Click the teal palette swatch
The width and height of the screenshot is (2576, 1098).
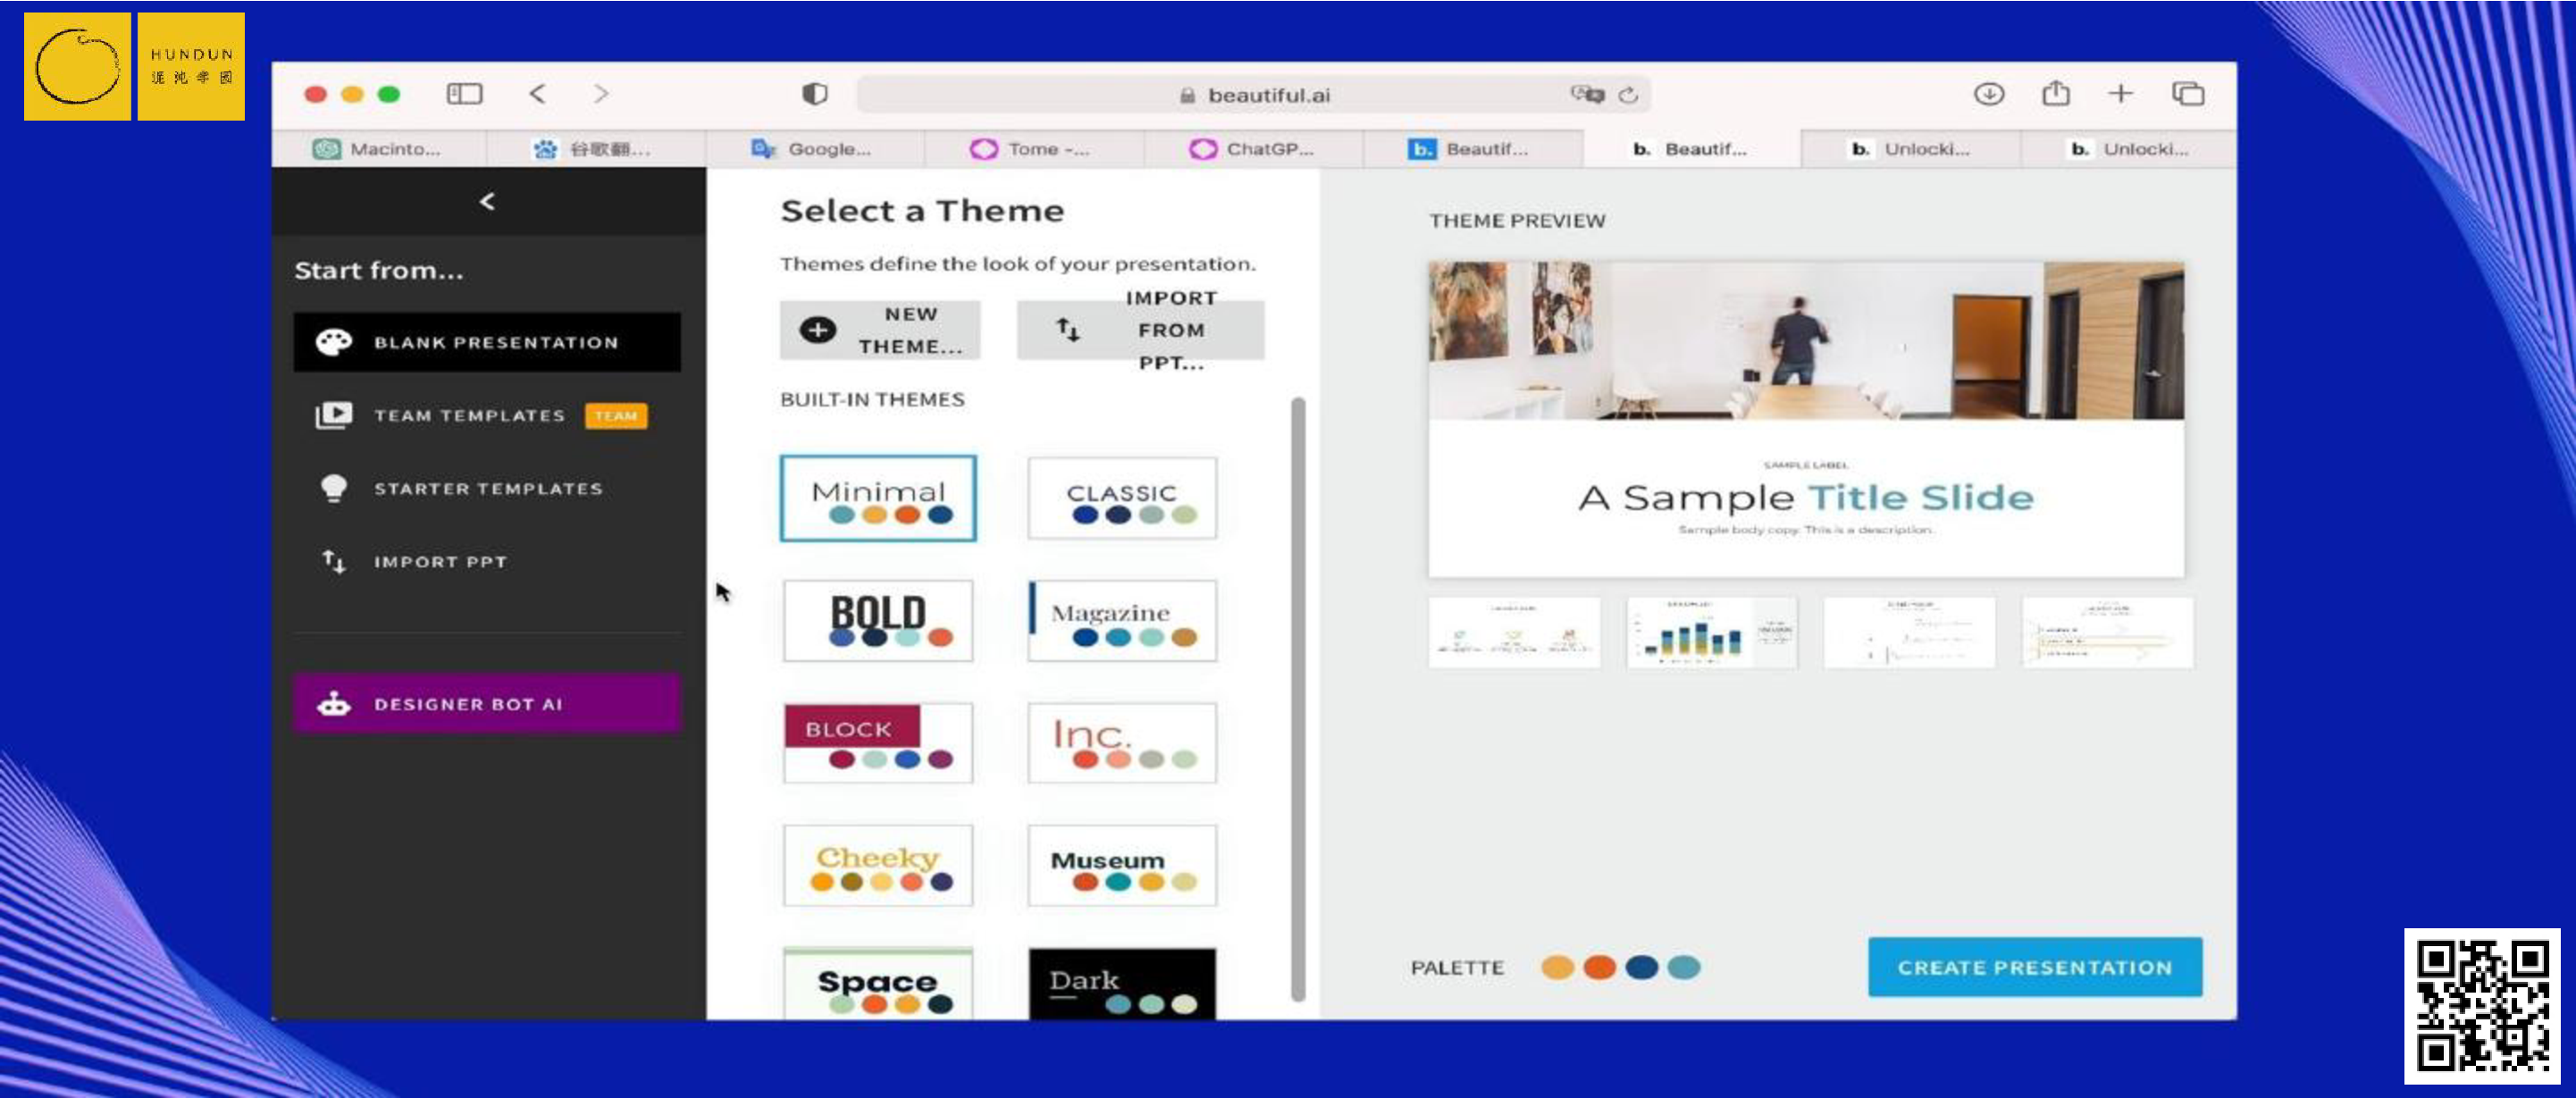[1684, 967]
